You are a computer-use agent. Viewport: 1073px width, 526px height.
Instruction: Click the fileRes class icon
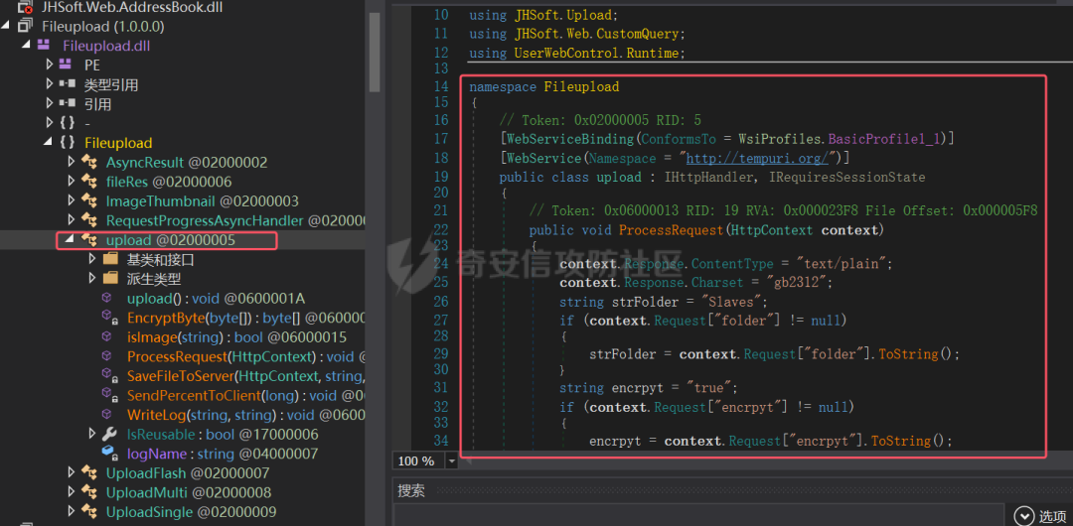coord(88,182)
